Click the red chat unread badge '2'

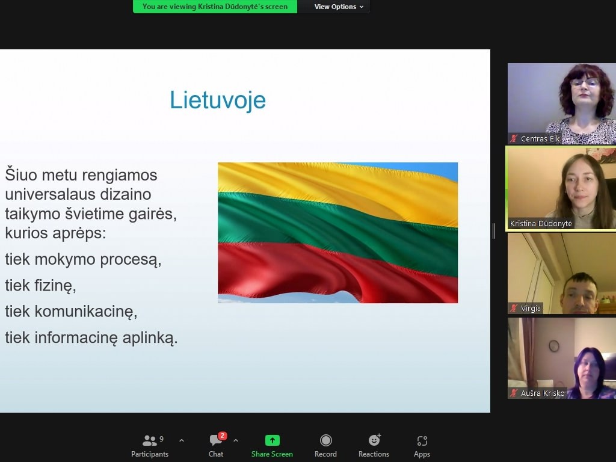coord(223,436)
